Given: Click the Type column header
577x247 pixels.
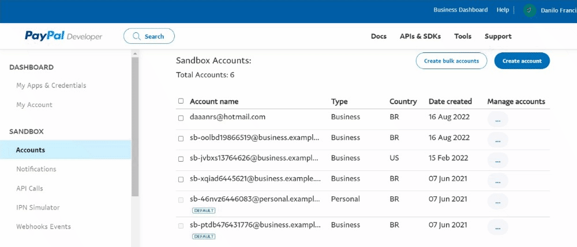Looking at the screenshot, I should point(339,102).
